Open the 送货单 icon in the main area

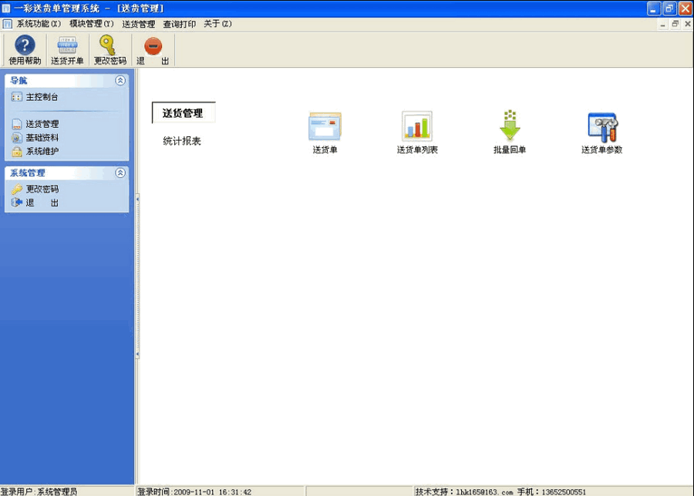tap(324, 127)
